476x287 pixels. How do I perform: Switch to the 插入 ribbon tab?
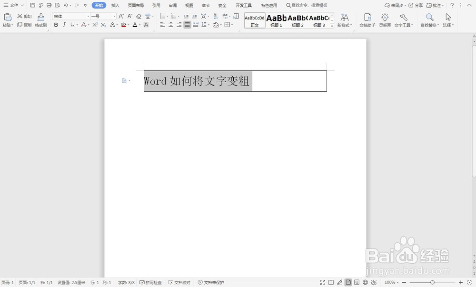[x=116, y=5]
